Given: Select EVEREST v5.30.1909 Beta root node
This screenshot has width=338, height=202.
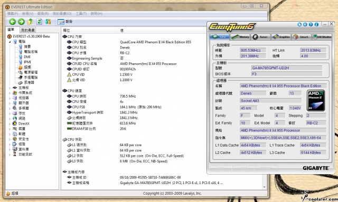Looking at the screenshot, I should coord(31,36).
